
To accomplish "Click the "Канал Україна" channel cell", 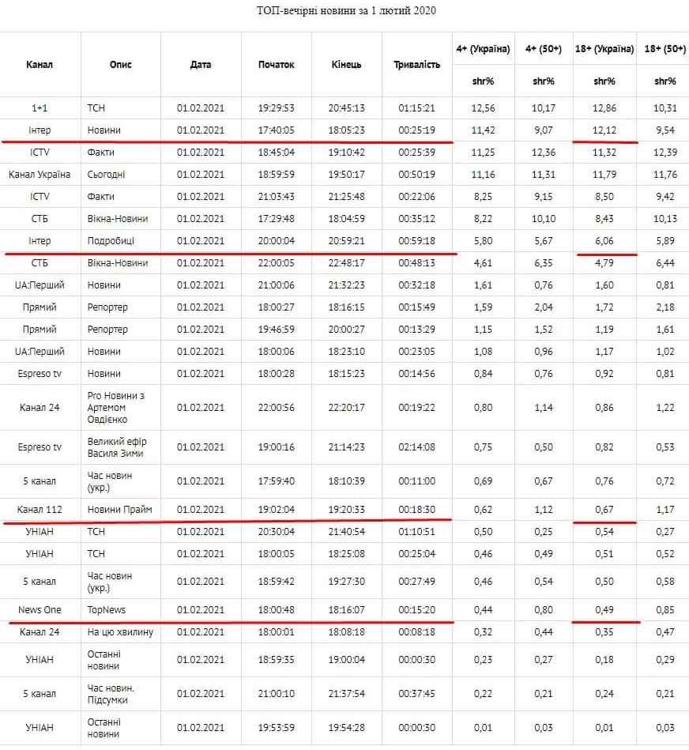I will click(x=40, y=174).
